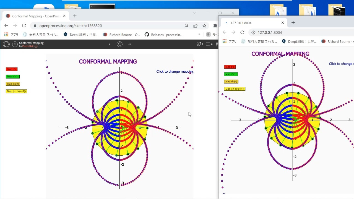Restart the sketch with the reload circle icon
The width and height of the screenshot is (354, 199).
pos(119,44)
